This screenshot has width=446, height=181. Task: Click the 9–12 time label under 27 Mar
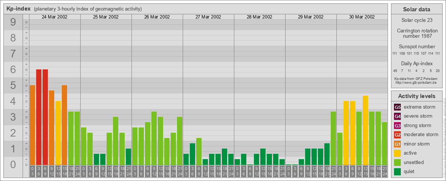205,171
